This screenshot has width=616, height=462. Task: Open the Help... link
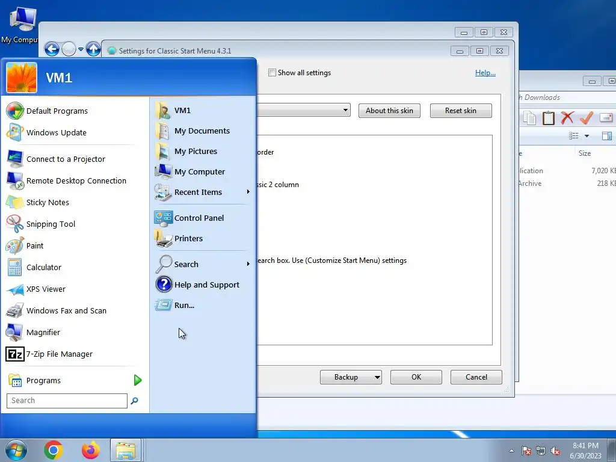point(485,73)
